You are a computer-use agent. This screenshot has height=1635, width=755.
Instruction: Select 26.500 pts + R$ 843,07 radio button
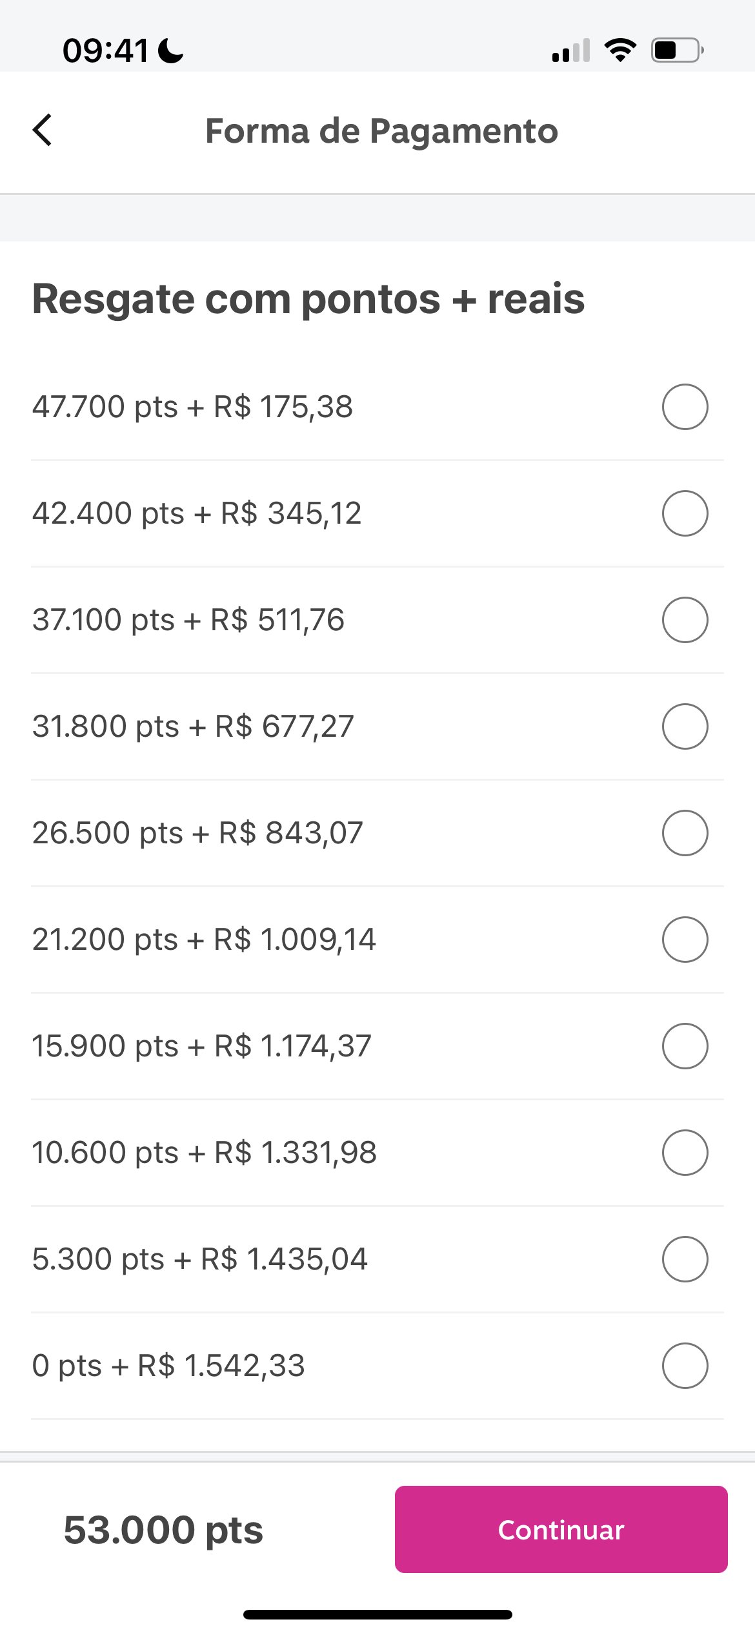(x=685, y=833)
